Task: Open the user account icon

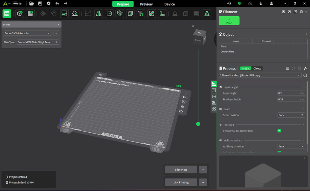Action: [271, 3]
